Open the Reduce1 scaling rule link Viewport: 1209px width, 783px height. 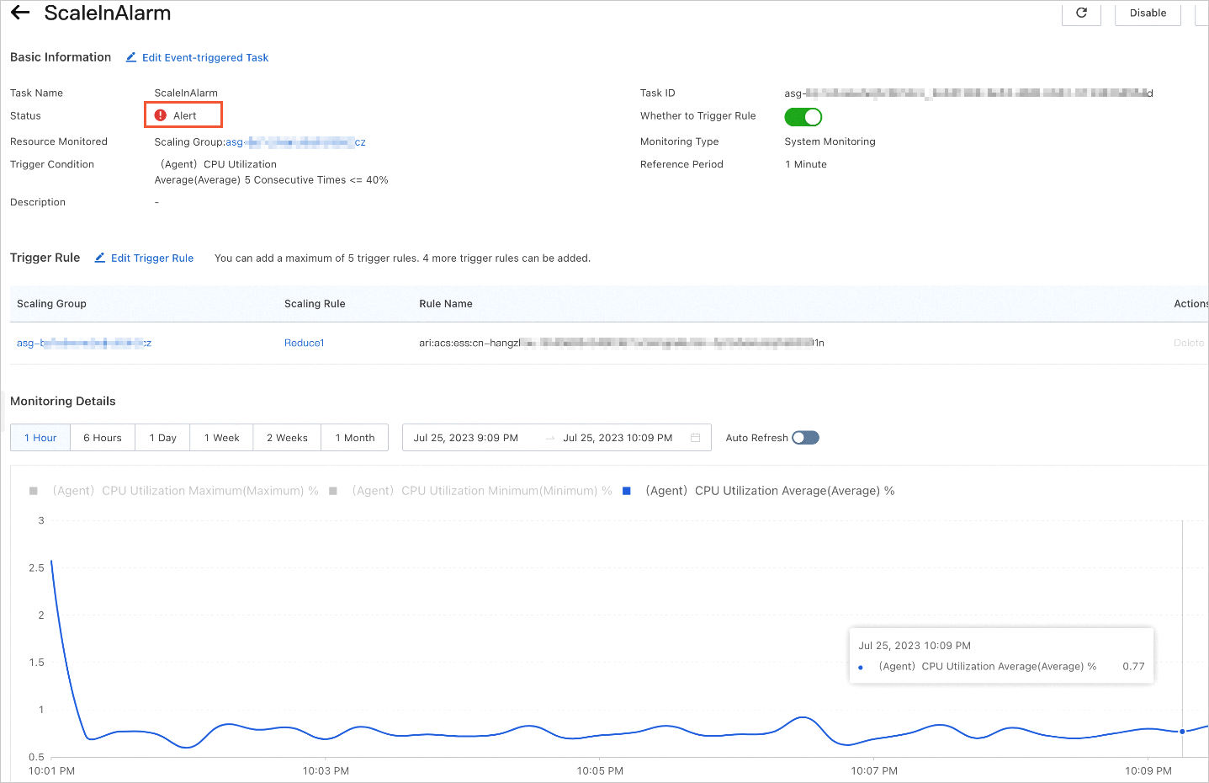(x=305, y=343)
